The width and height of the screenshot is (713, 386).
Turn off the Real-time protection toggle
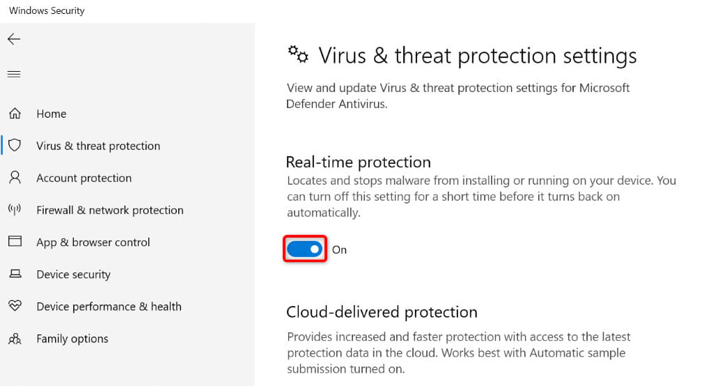(305, 249)
